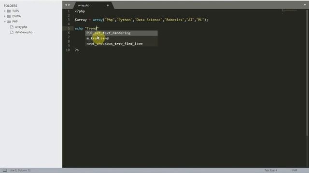Choose PDF_set_text_rendering autocomplete suggestion

click(121, 33)
